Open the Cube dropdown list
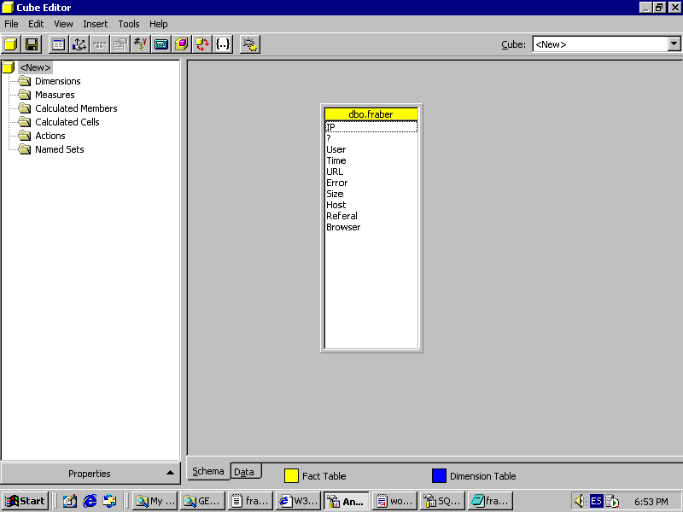This screenshot has height=512, width=683. [673, 44]
